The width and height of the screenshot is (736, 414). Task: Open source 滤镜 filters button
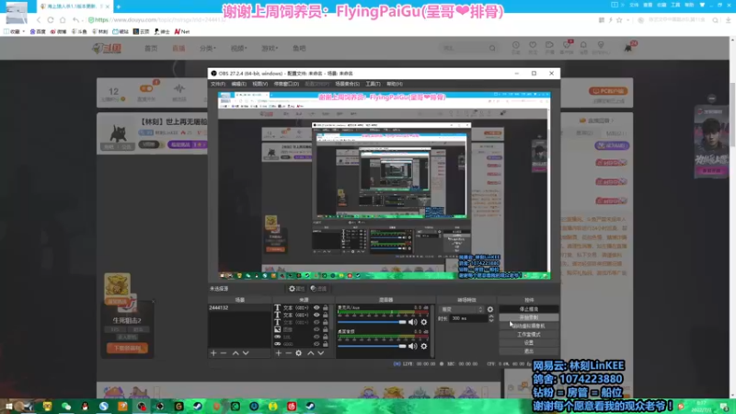point(318,289)
